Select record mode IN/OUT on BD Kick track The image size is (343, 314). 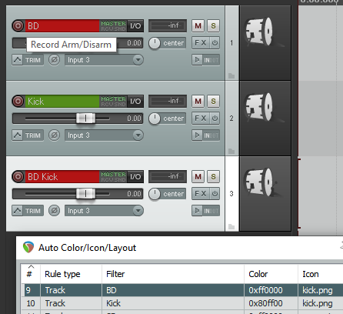[211, 211]
